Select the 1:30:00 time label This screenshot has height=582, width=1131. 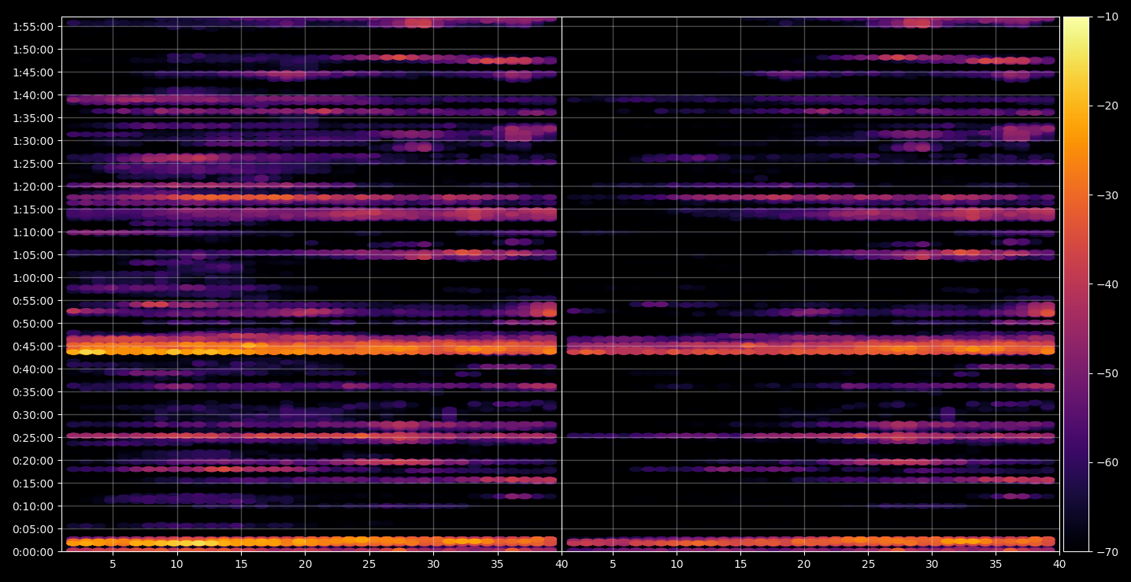coord(33,140)
